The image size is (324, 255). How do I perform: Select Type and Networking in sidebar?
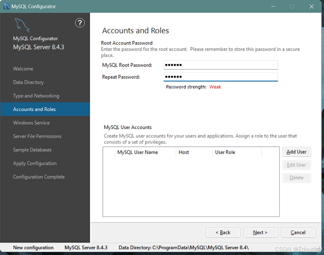click(36, 96)
